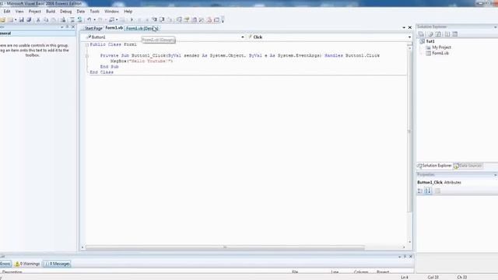
Task: Click View Code in Solution Explorer toolbar
Action: point(447,34)
